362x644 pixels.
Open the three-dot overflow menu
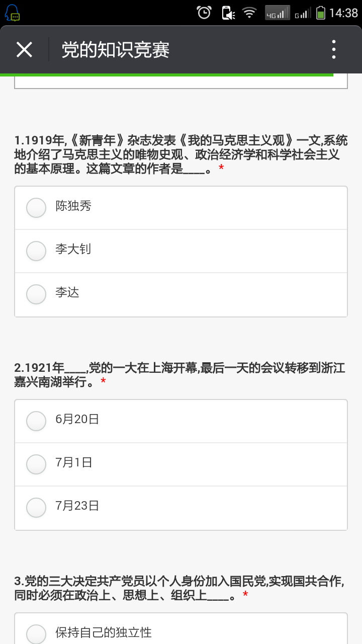pyautogui.click(x=333, y=50)
